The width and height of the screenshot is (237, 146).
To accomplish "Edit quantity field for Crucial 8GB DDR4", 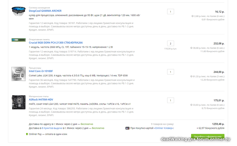I will click(x=171, y=43).
